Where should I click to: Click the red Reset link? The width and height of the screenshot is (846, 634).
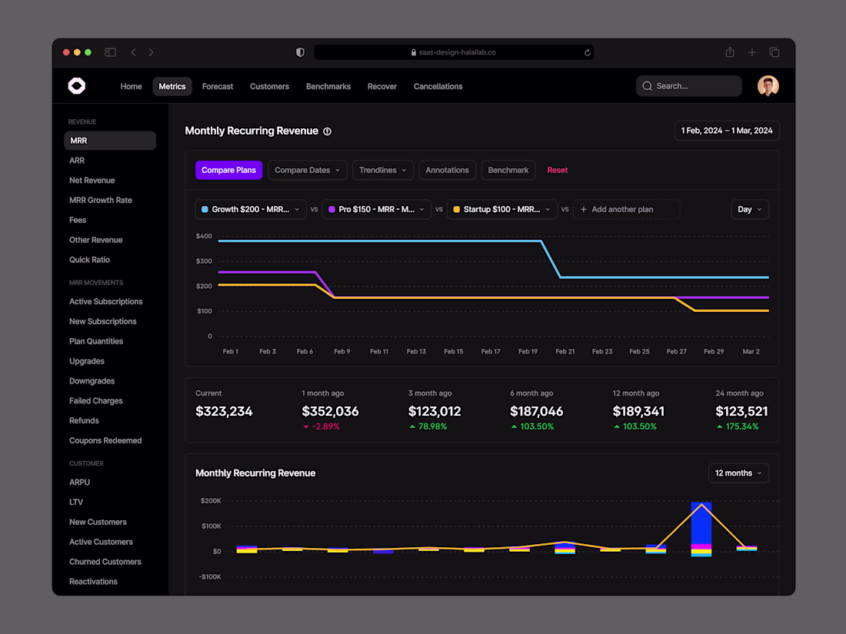coord(558,171)
